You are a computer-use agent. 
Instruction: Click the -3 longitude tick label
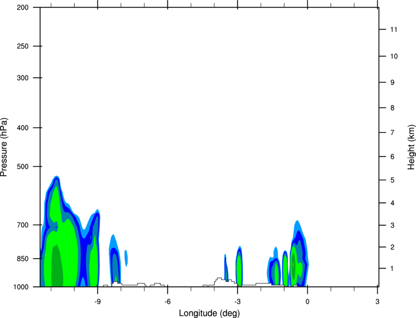pos(237,302)
